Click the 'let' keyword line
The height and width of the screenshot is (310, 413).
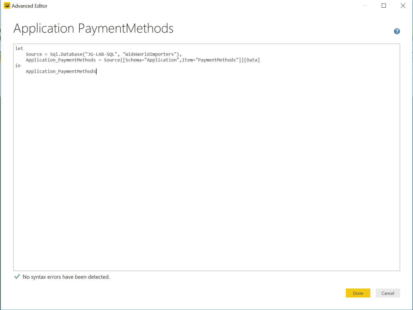(19, 48)
